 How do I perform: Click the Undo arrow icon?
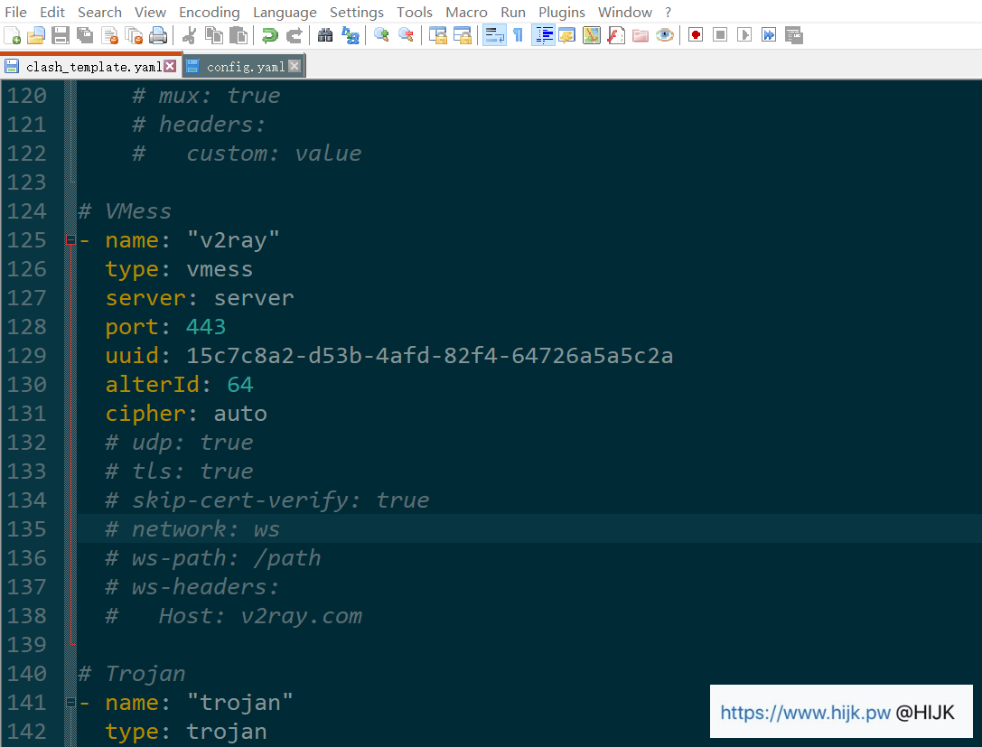tap(269, 35)
